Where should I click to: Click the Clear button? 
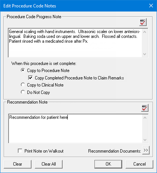pyautogui.click(x=17, y=164)
